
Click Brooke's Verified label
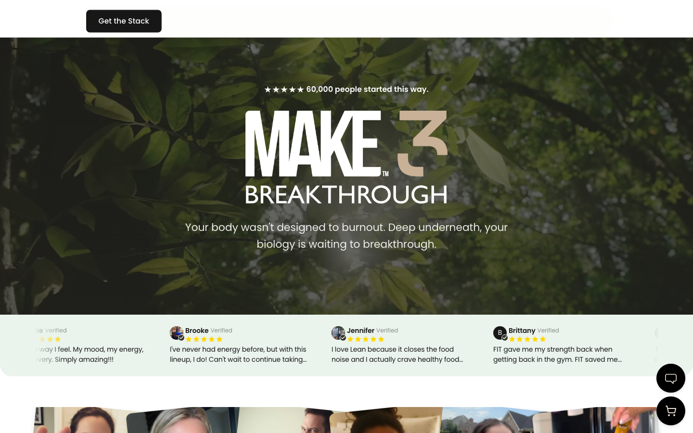coord(221,331)
